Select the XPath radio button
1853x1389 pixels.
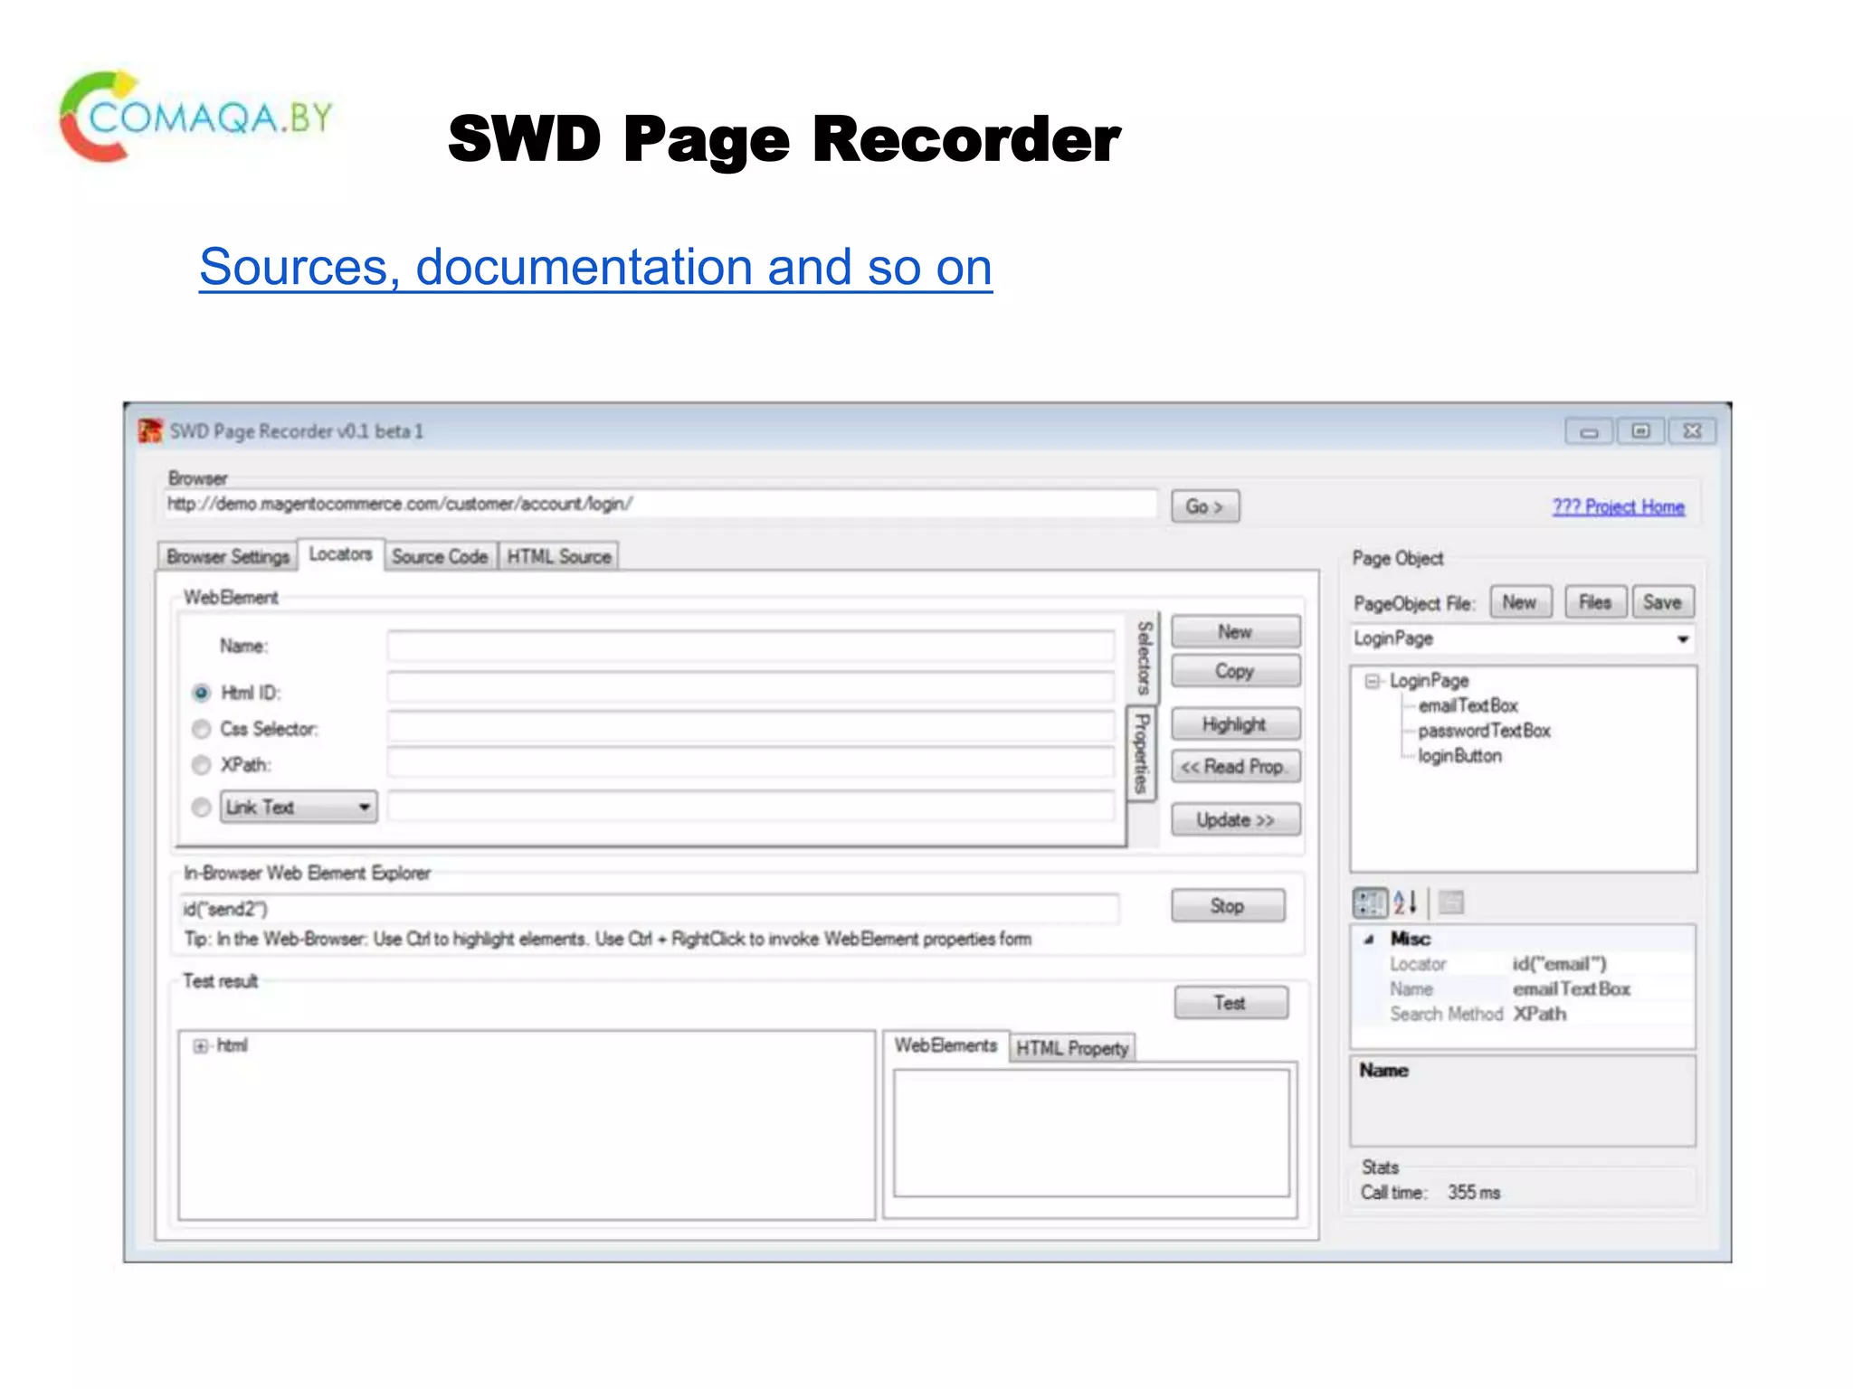coord(201,765)
